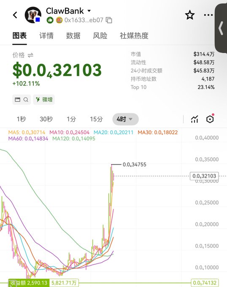Click the 24小时成交额 $45.83万 value
Viewport: 227px width, 287px height.
click(x=204, y=70)
